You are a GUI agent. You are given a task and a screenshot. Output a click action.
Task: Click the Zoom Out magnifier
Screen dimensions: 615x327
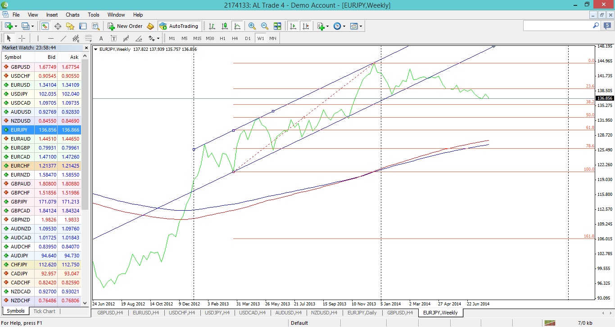point(265,26)
